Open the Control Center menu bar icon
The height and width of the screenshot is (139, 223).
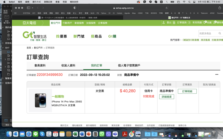[x=194, y=2]
